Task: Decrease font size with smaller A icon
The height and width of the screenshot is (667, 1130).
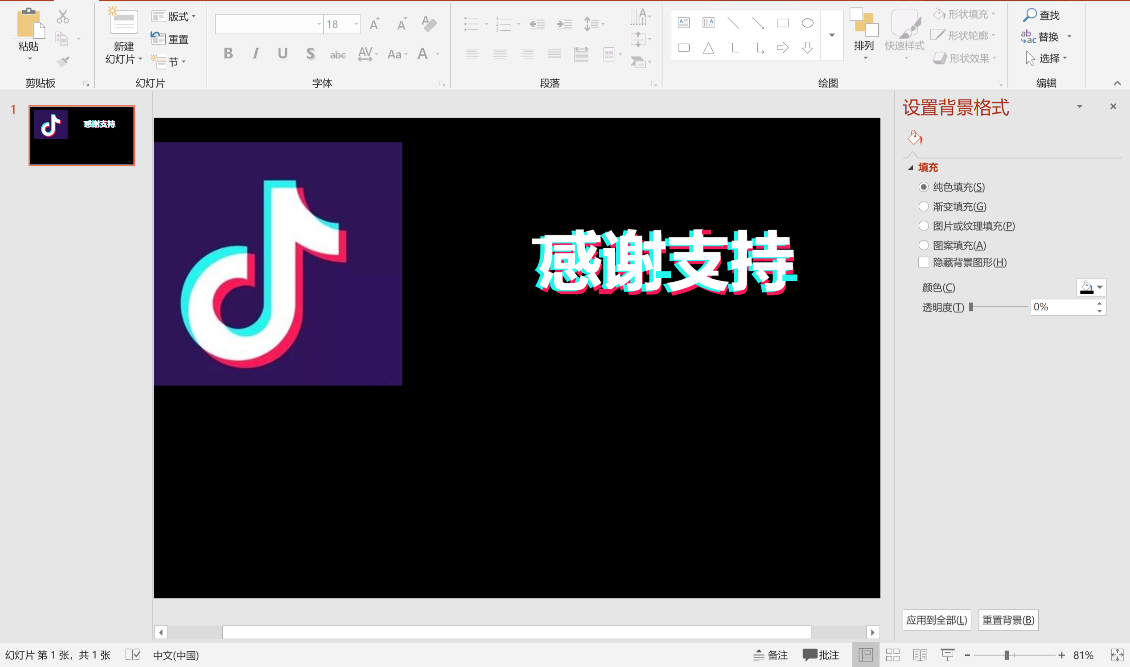Action: coord(402,24)
